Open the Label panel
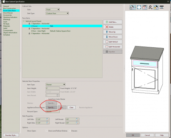Image resolution: width=171 pixels, height=138 pixels. (5, 28)
